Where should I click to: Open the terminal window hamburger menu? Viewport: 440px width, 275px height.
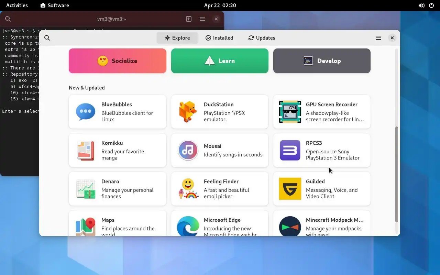click(x=202, y=19)
